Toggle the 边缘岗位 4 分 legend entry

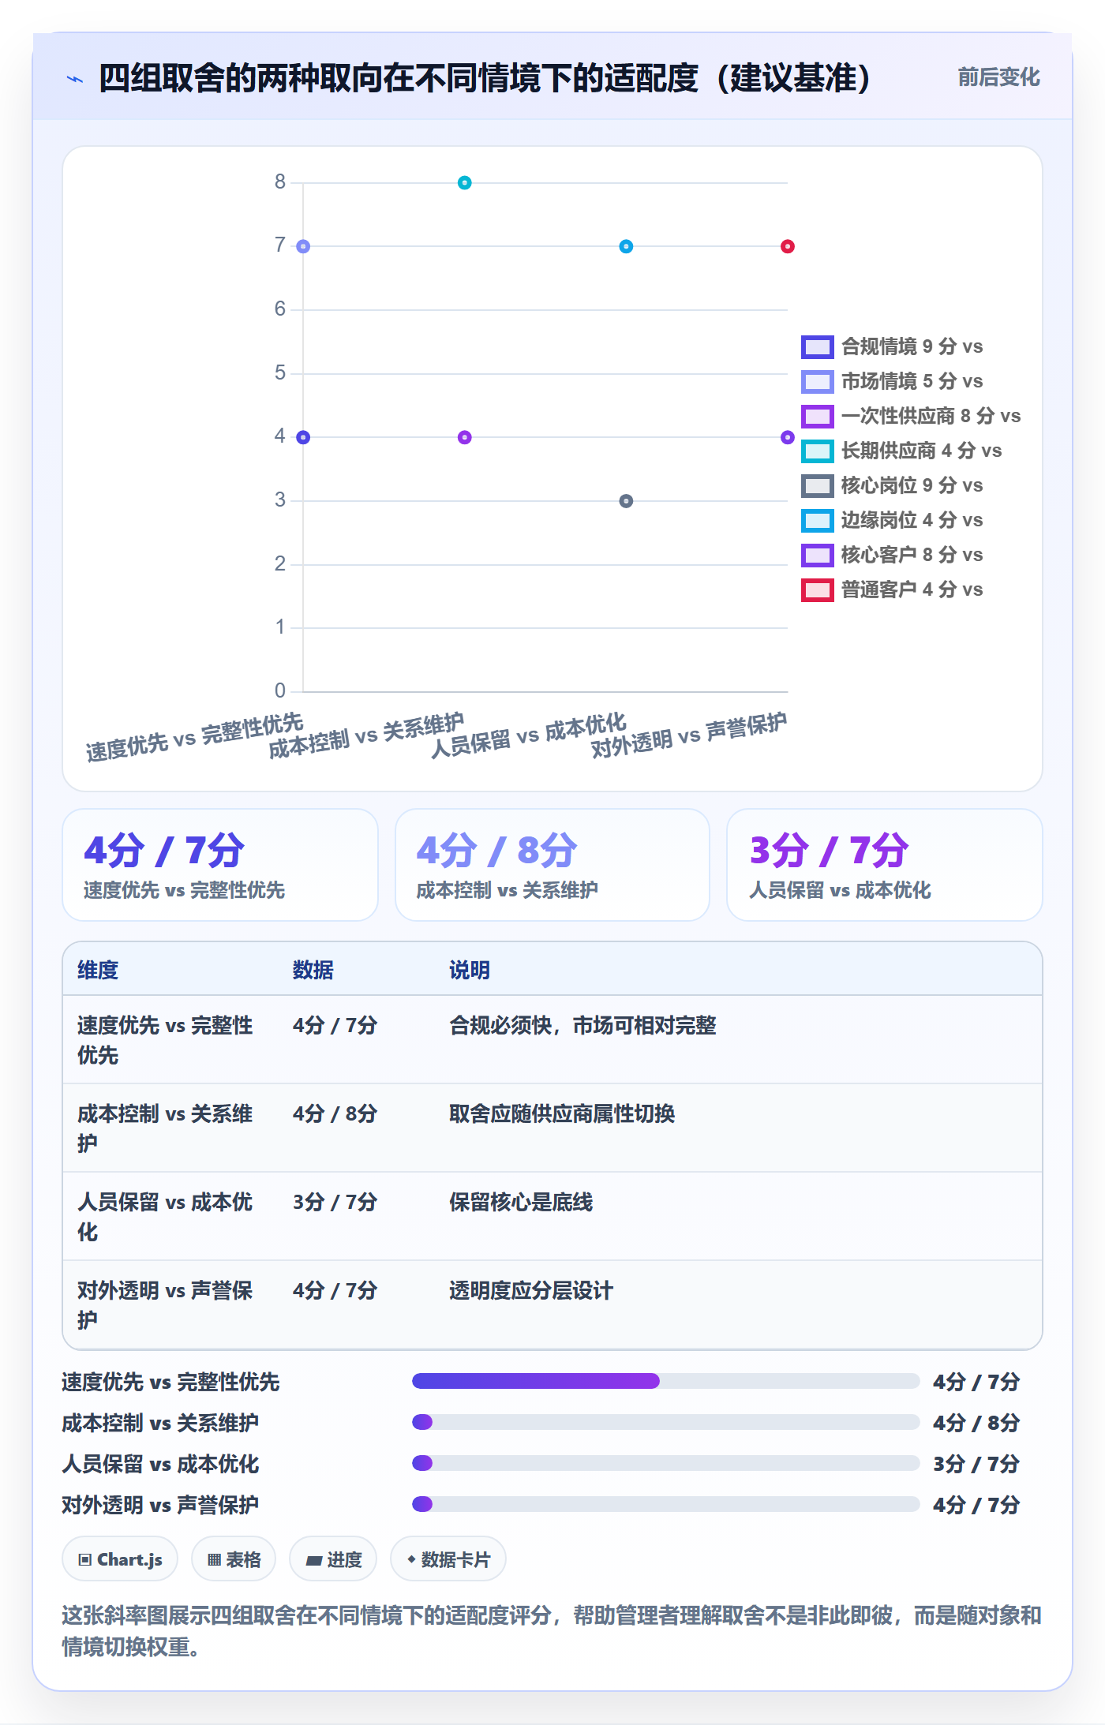pos(892,520)
